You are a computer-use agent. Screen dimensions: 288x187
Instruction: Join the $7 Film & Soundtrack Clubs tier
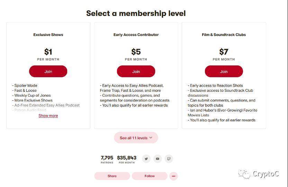(x=224, y=71)
